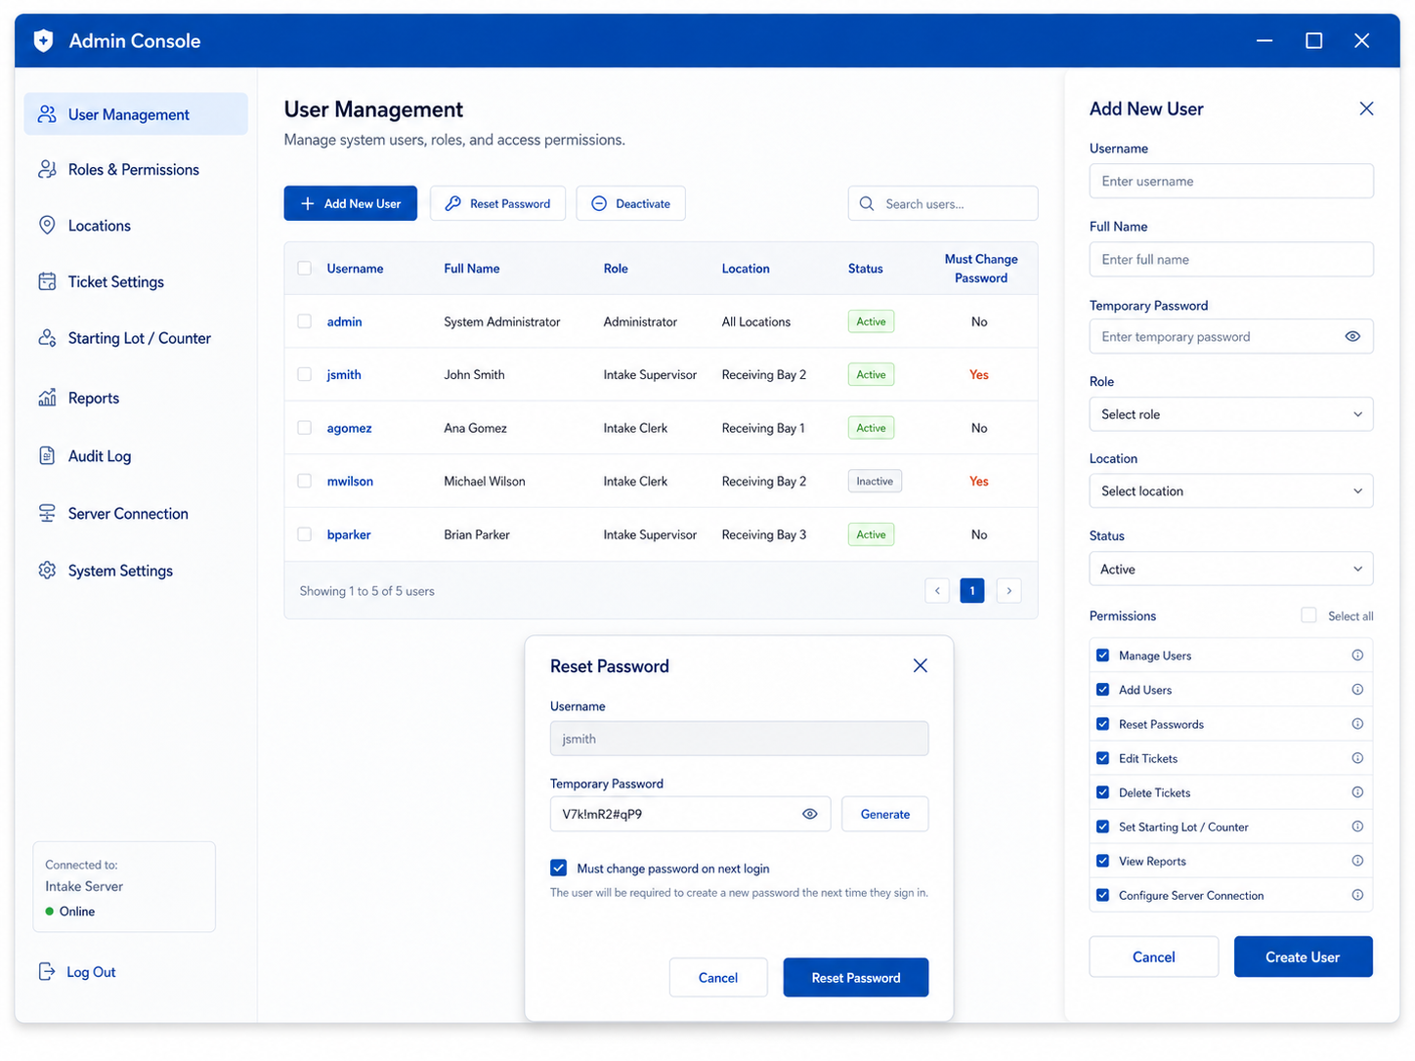
Task: Show temporary password in Add New User panel
Action: [1352, 336]
